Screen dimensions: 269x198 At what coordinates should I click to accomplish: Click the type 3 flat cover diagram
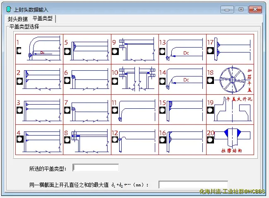42,110
